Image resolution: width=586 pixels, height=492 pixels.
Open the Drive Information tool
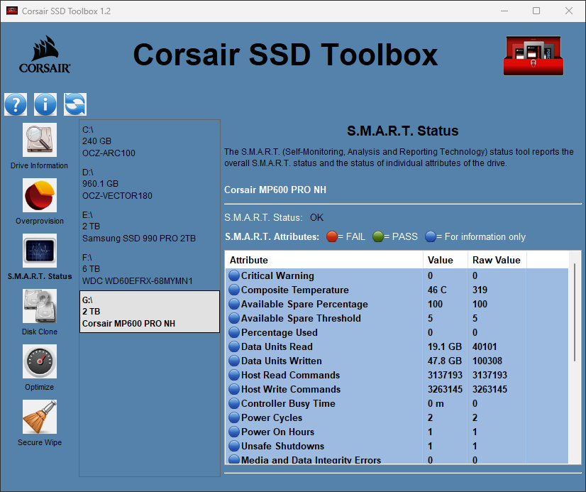[40, 140]
